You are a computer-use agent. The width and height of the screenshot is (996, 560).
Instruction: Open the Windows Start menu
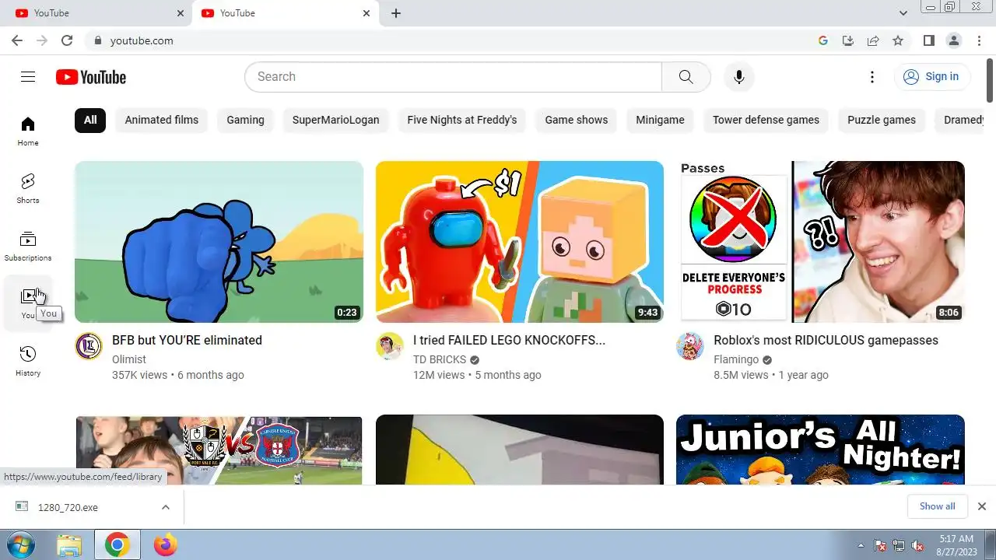point(21,544)
